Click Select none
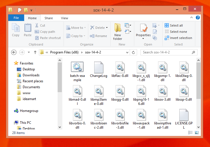210x147 pixels. (x=176, y=32)
